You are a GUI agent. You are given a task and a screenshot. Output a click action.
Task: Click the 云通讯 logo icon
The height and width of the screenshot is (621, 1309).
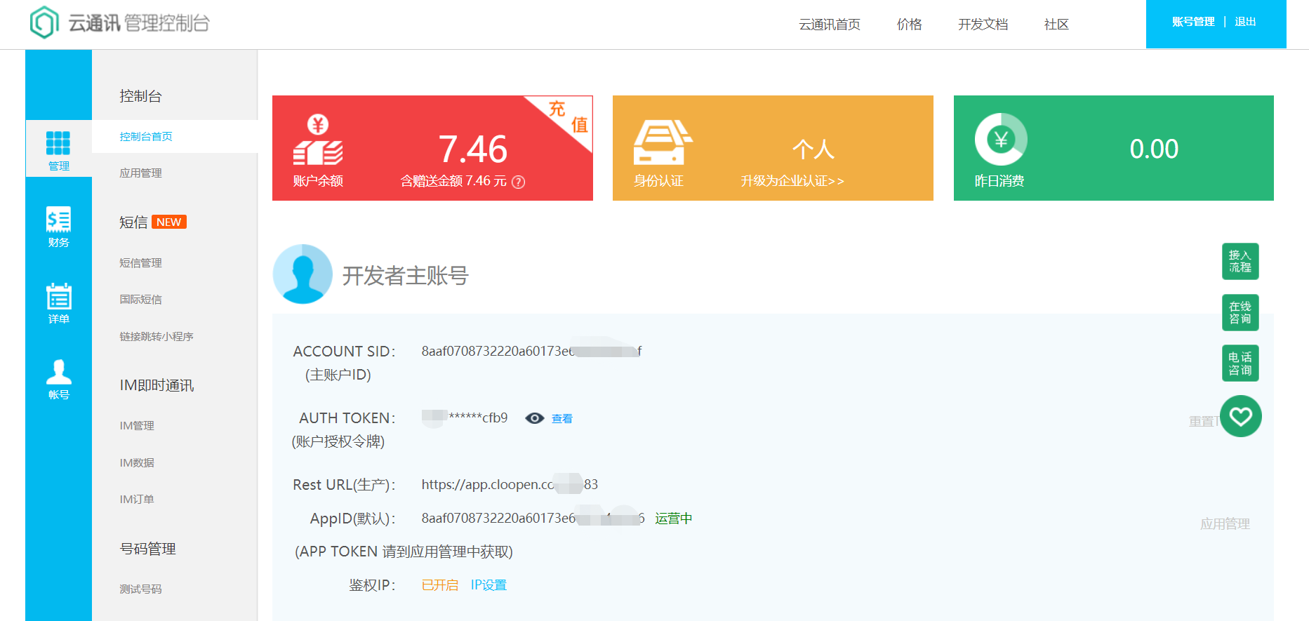44,22
